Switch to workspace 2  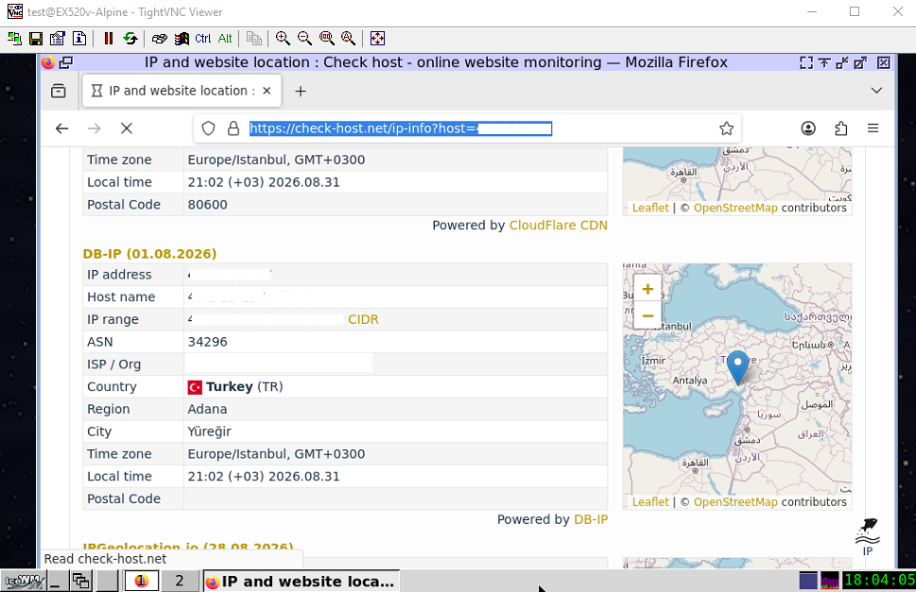[x=180, y=581]
